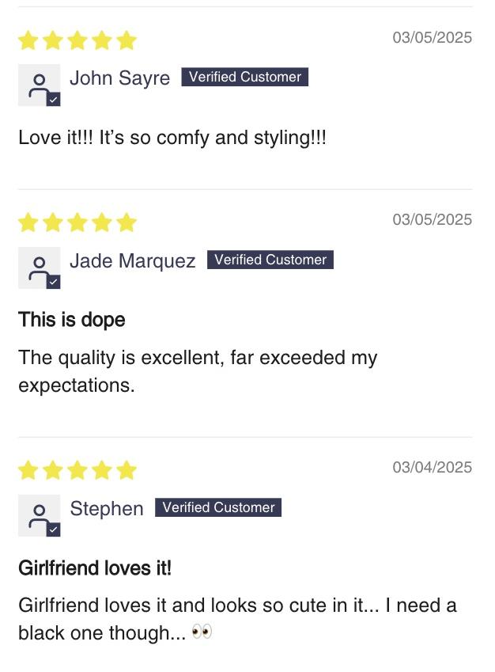Image resolution: width=495 pixels, height=672 pixels.
Task: Open the John Sayre reviewer name
Action: coord(120,78)
